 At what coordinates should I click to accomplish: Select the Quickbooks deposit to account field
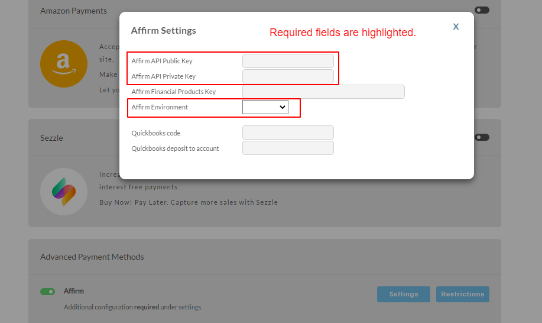point(288,148)
